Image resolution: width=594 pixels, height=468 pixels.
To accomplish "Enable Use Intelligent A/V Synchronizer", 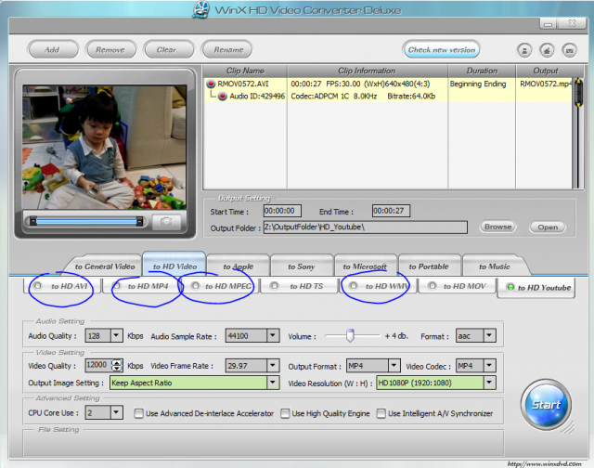I will (381, 413).
